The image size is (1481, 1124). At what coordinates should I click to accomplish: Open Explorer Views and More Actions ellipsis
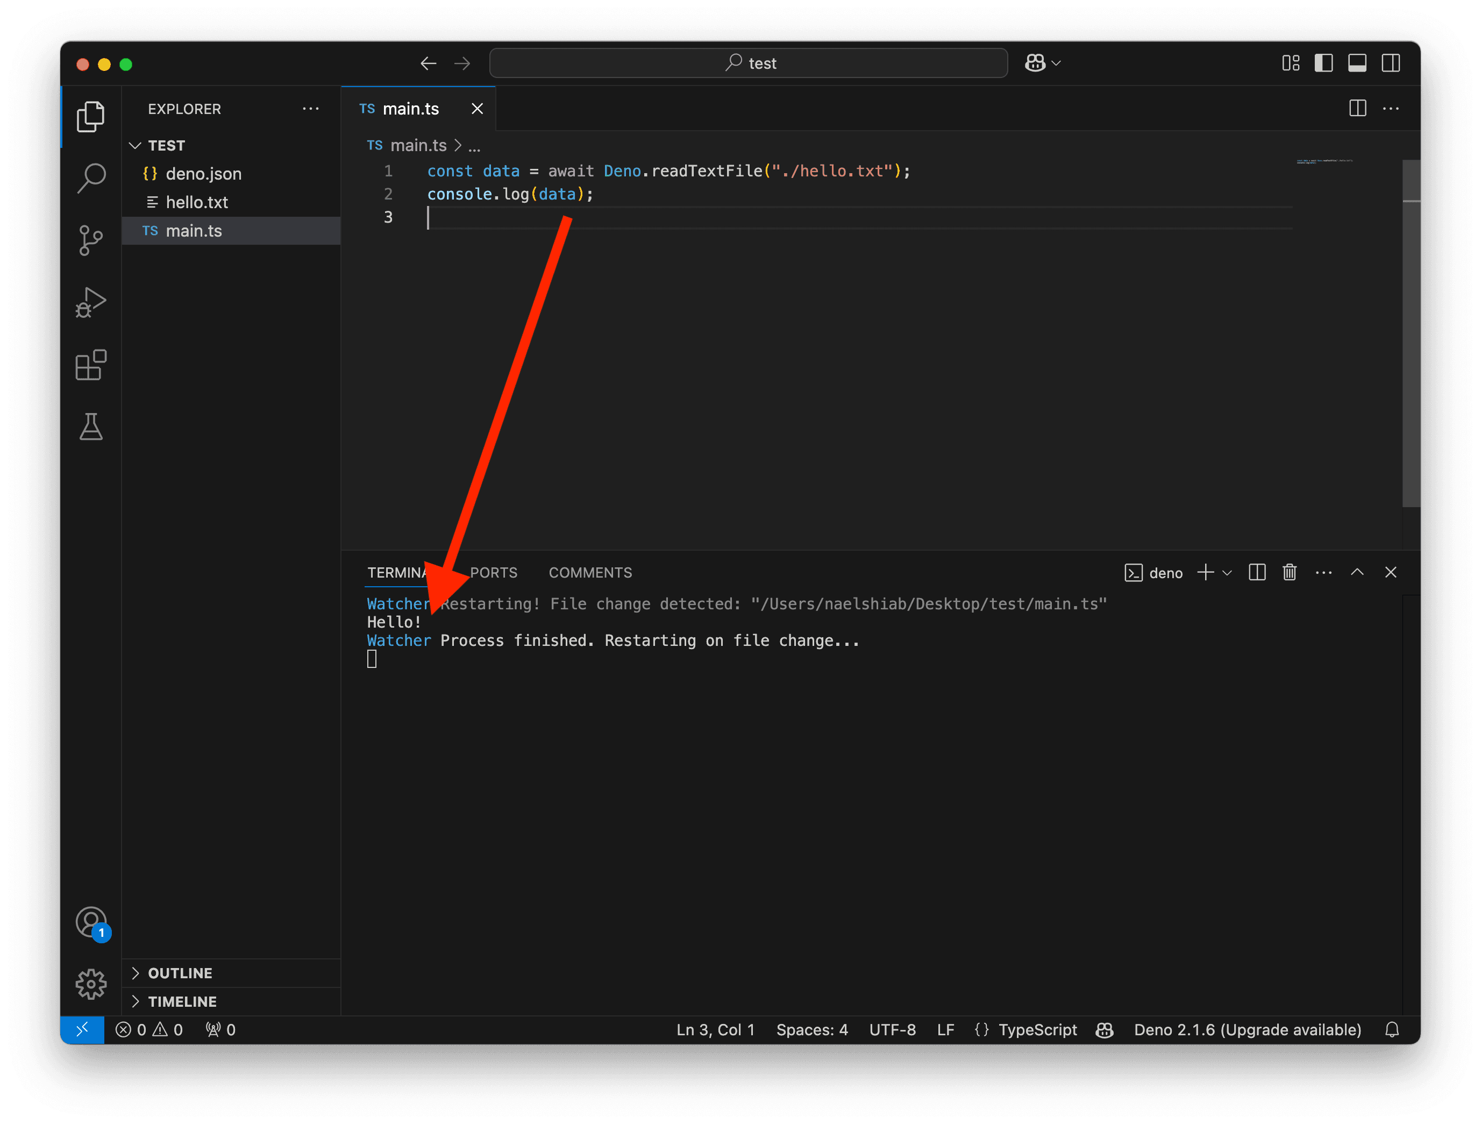[x=311, y=109]
